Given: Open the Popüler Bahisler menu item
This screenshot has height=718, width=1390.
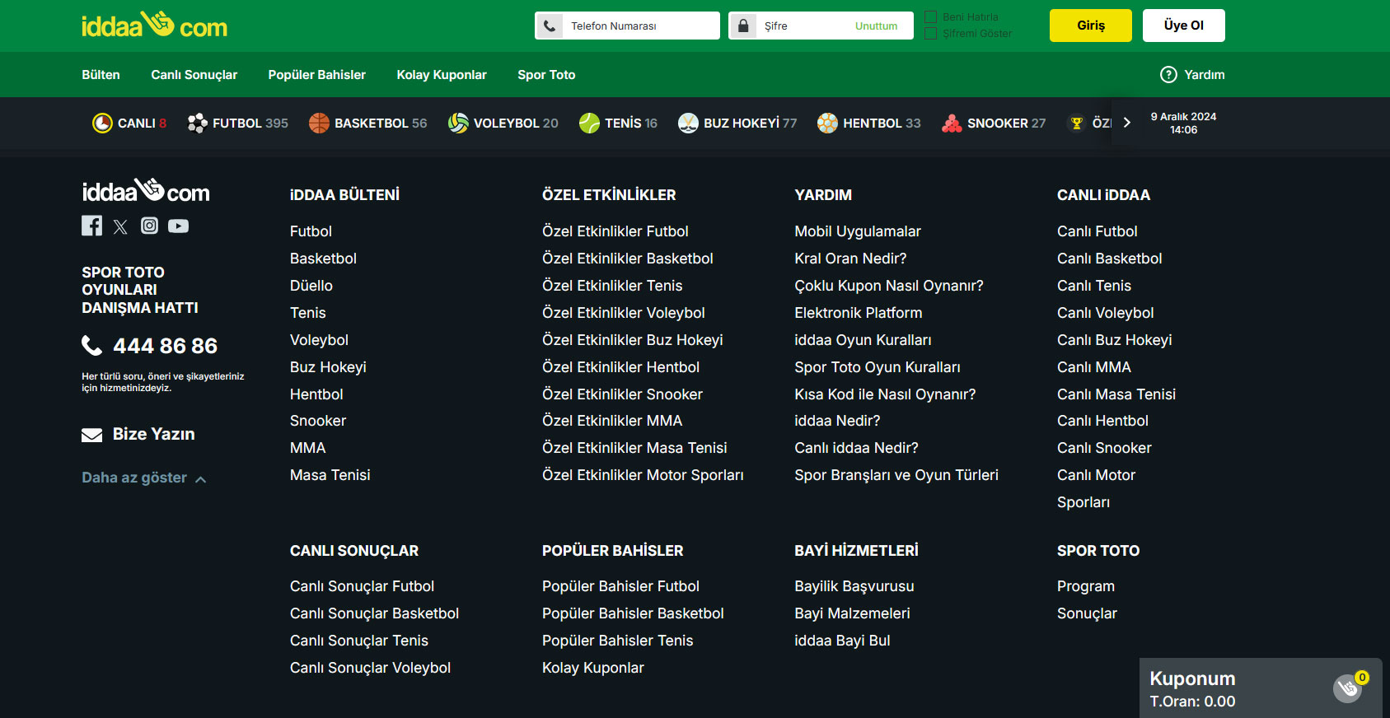Looking at the screenshot, I should tap(316, 75).
